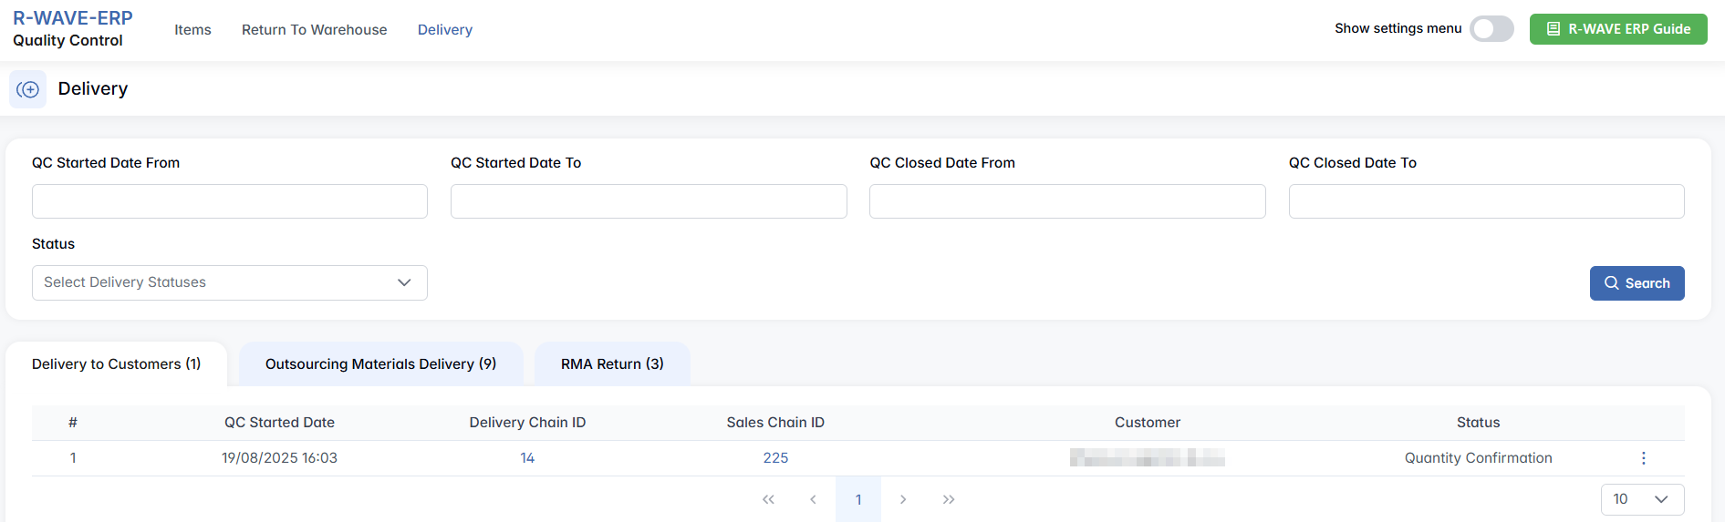Click the QC Started Date From field
Screen dimensions: 1725x522
[229, 201]
